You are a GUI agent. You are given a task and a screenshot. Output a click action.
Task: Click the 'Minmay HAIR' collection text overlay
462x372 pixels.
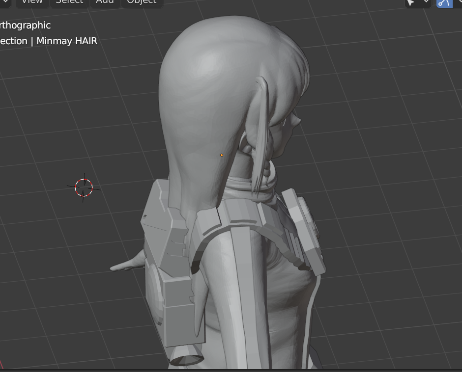coord(67,41)
